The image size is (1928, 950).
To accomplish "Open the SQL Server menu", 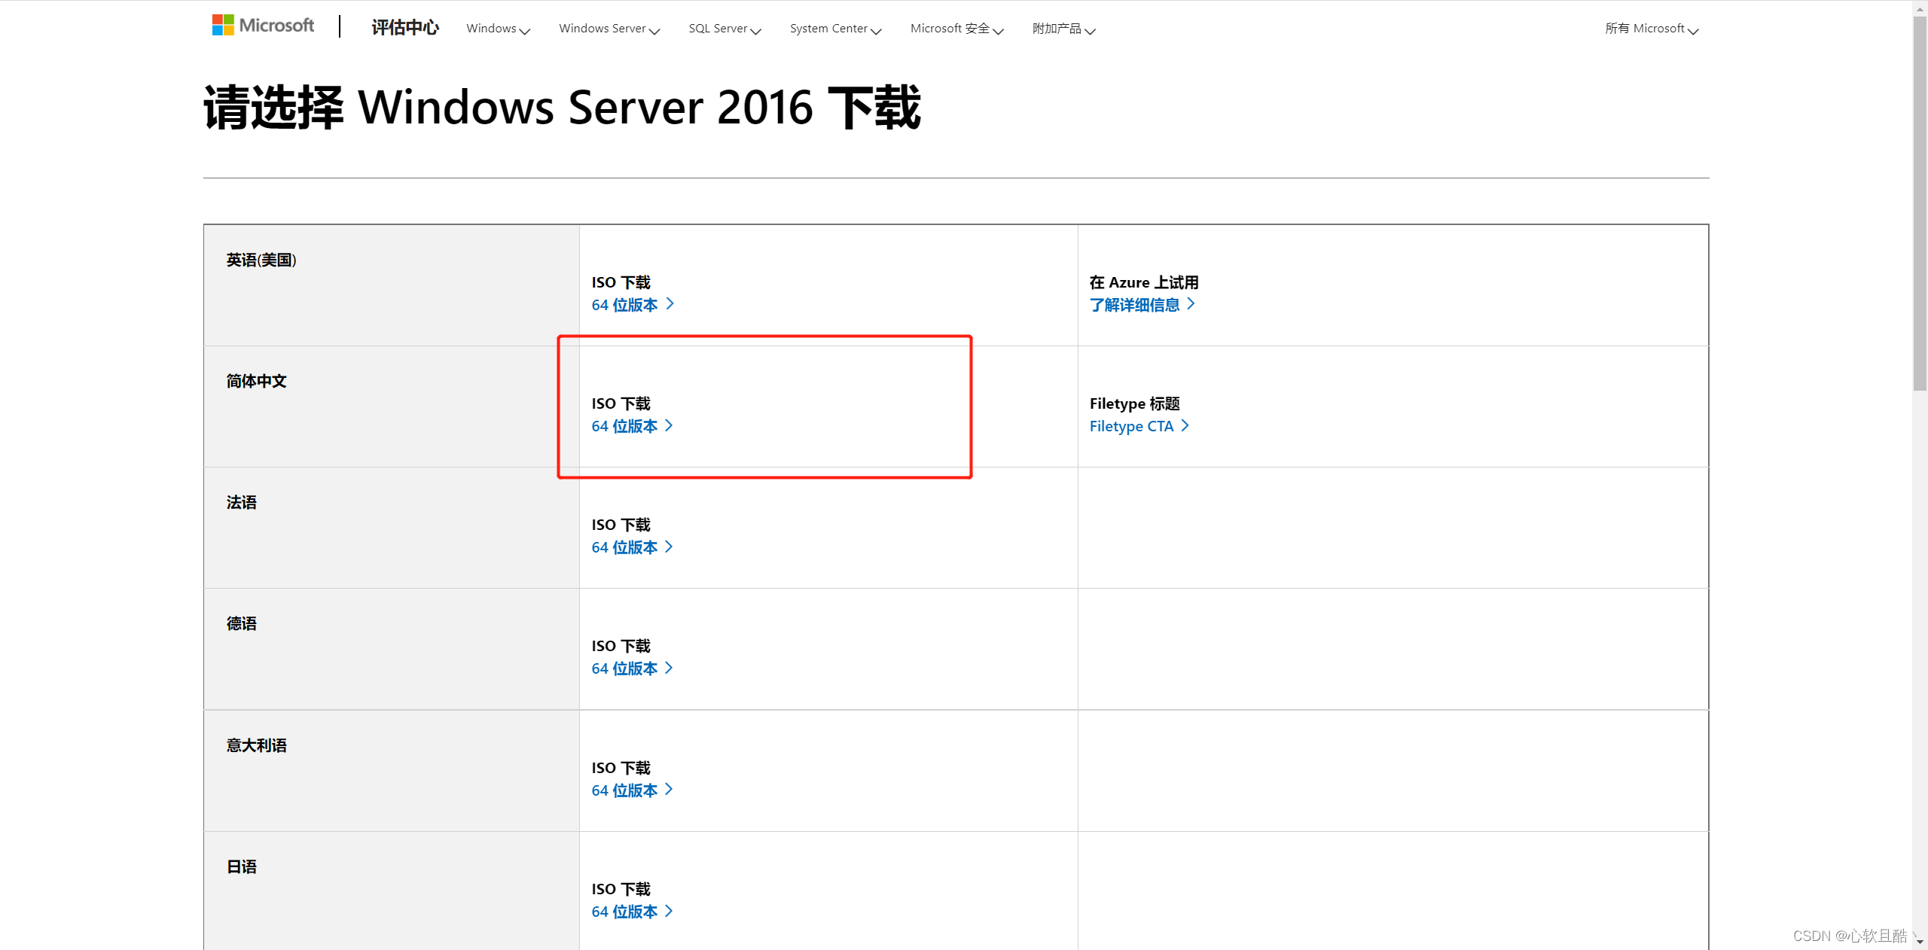I will [725, 29].
